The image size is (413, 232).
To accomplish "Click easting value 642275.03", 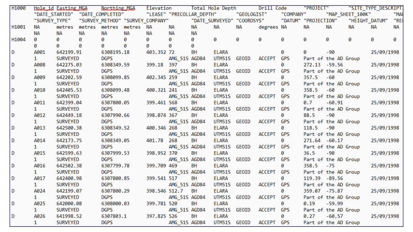I will tap(69, 65).
